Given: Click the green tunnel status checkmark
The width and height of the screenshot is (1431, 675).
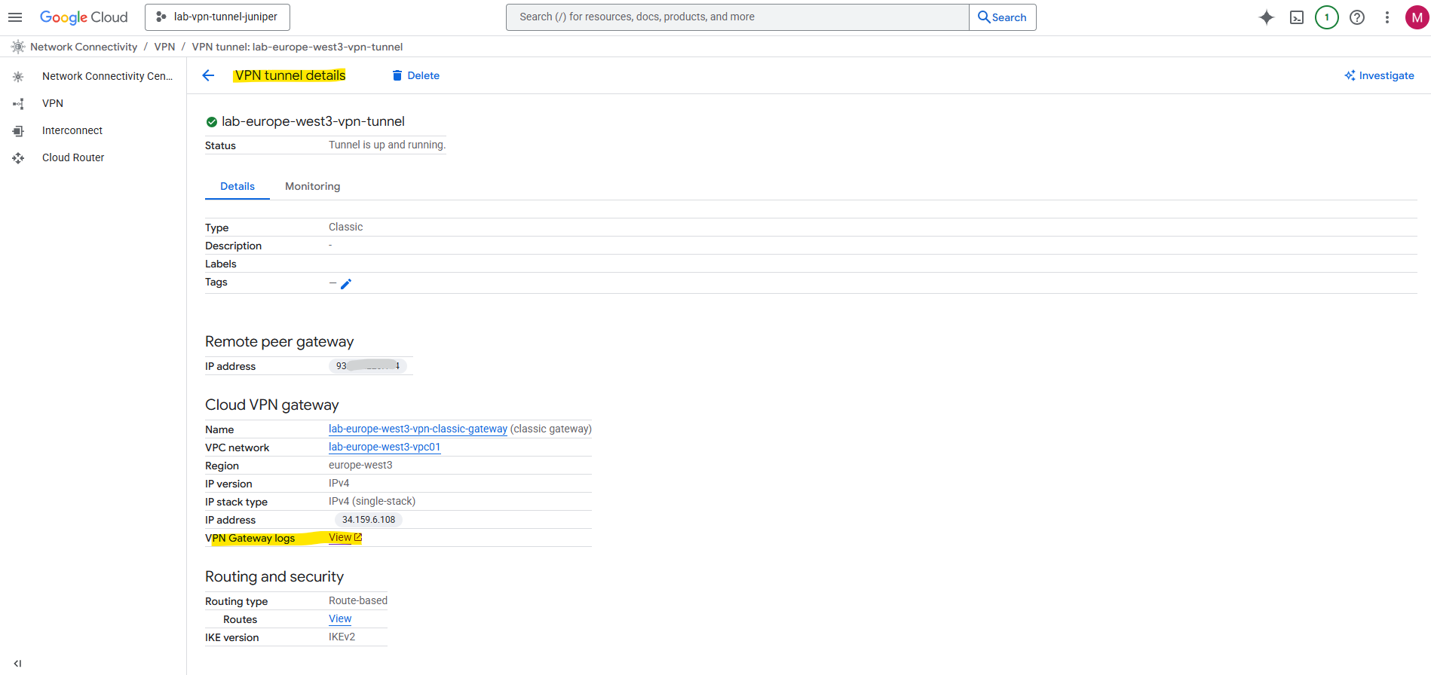Looking at the screenshot, I should pyautogui.click(x=212, y=122).
